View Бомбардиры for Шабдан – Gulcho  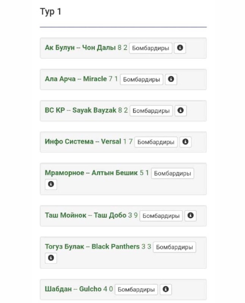point(136,290)
